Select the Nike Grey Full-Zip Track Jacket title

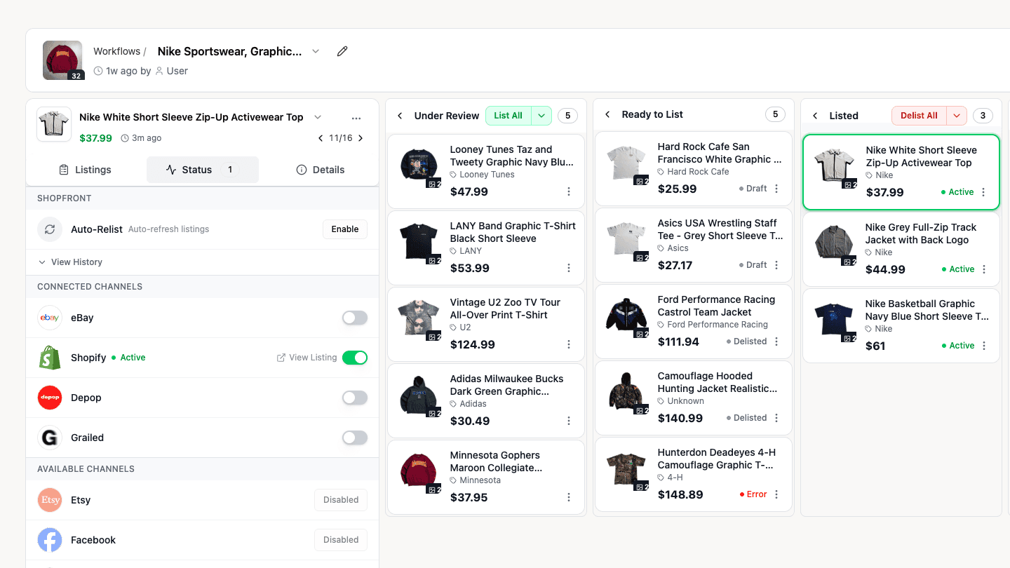921,234
